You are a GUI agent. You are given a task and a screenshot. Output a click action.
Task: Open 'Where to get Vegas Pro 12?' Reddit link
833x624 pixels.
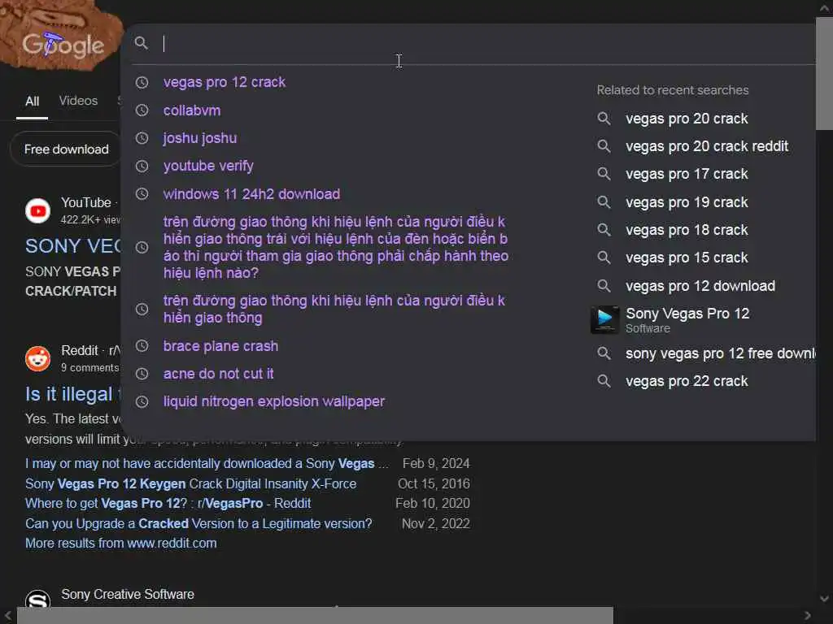168,503
